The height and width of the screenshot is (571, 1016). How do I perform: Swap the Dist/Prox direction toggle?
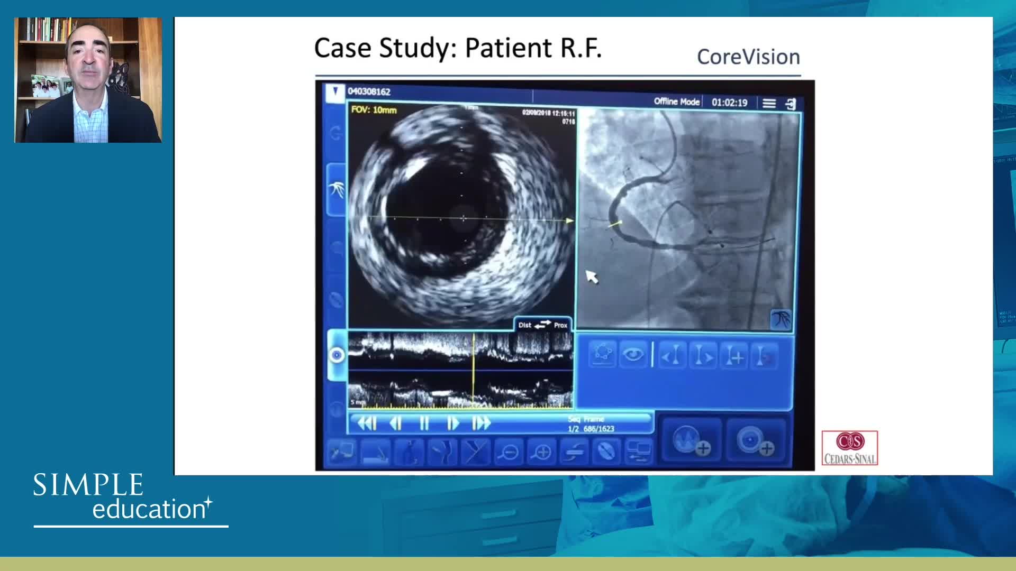[x=542, y=325]
